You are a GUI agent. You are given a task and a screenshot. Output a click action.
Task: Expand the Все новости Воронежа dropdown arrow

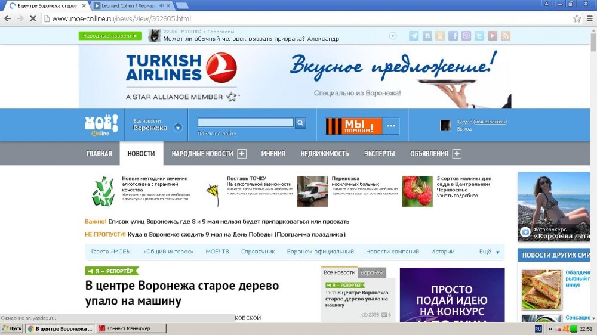pyautogui.click(x=178, y=128)
